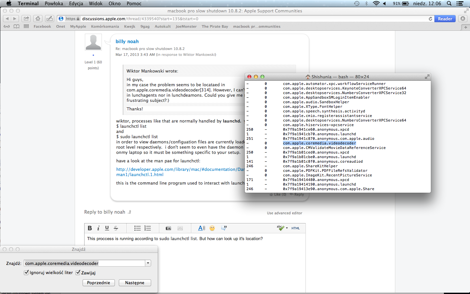Screen dimensions: 470x294
Task: Open the 9gag bookmark
Action: 145,26
